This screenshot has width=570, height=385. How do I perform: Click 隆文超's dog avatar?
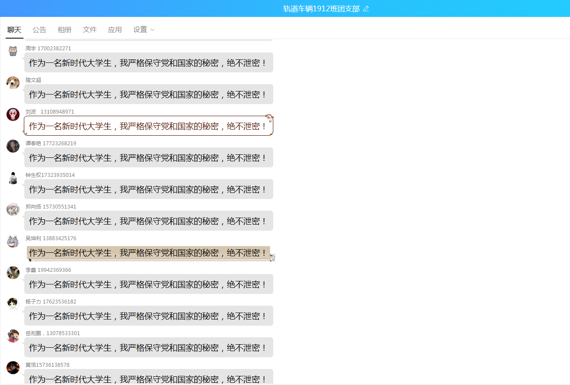point(13,83)
